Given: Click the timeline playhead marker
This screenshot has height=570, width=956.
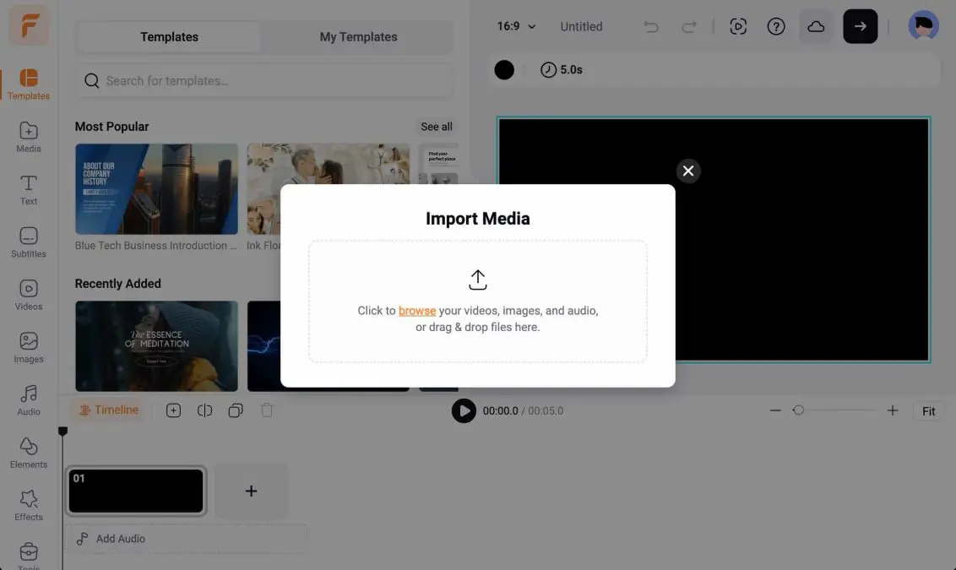Looking at the screenshot, I should [x=62, y=431].
